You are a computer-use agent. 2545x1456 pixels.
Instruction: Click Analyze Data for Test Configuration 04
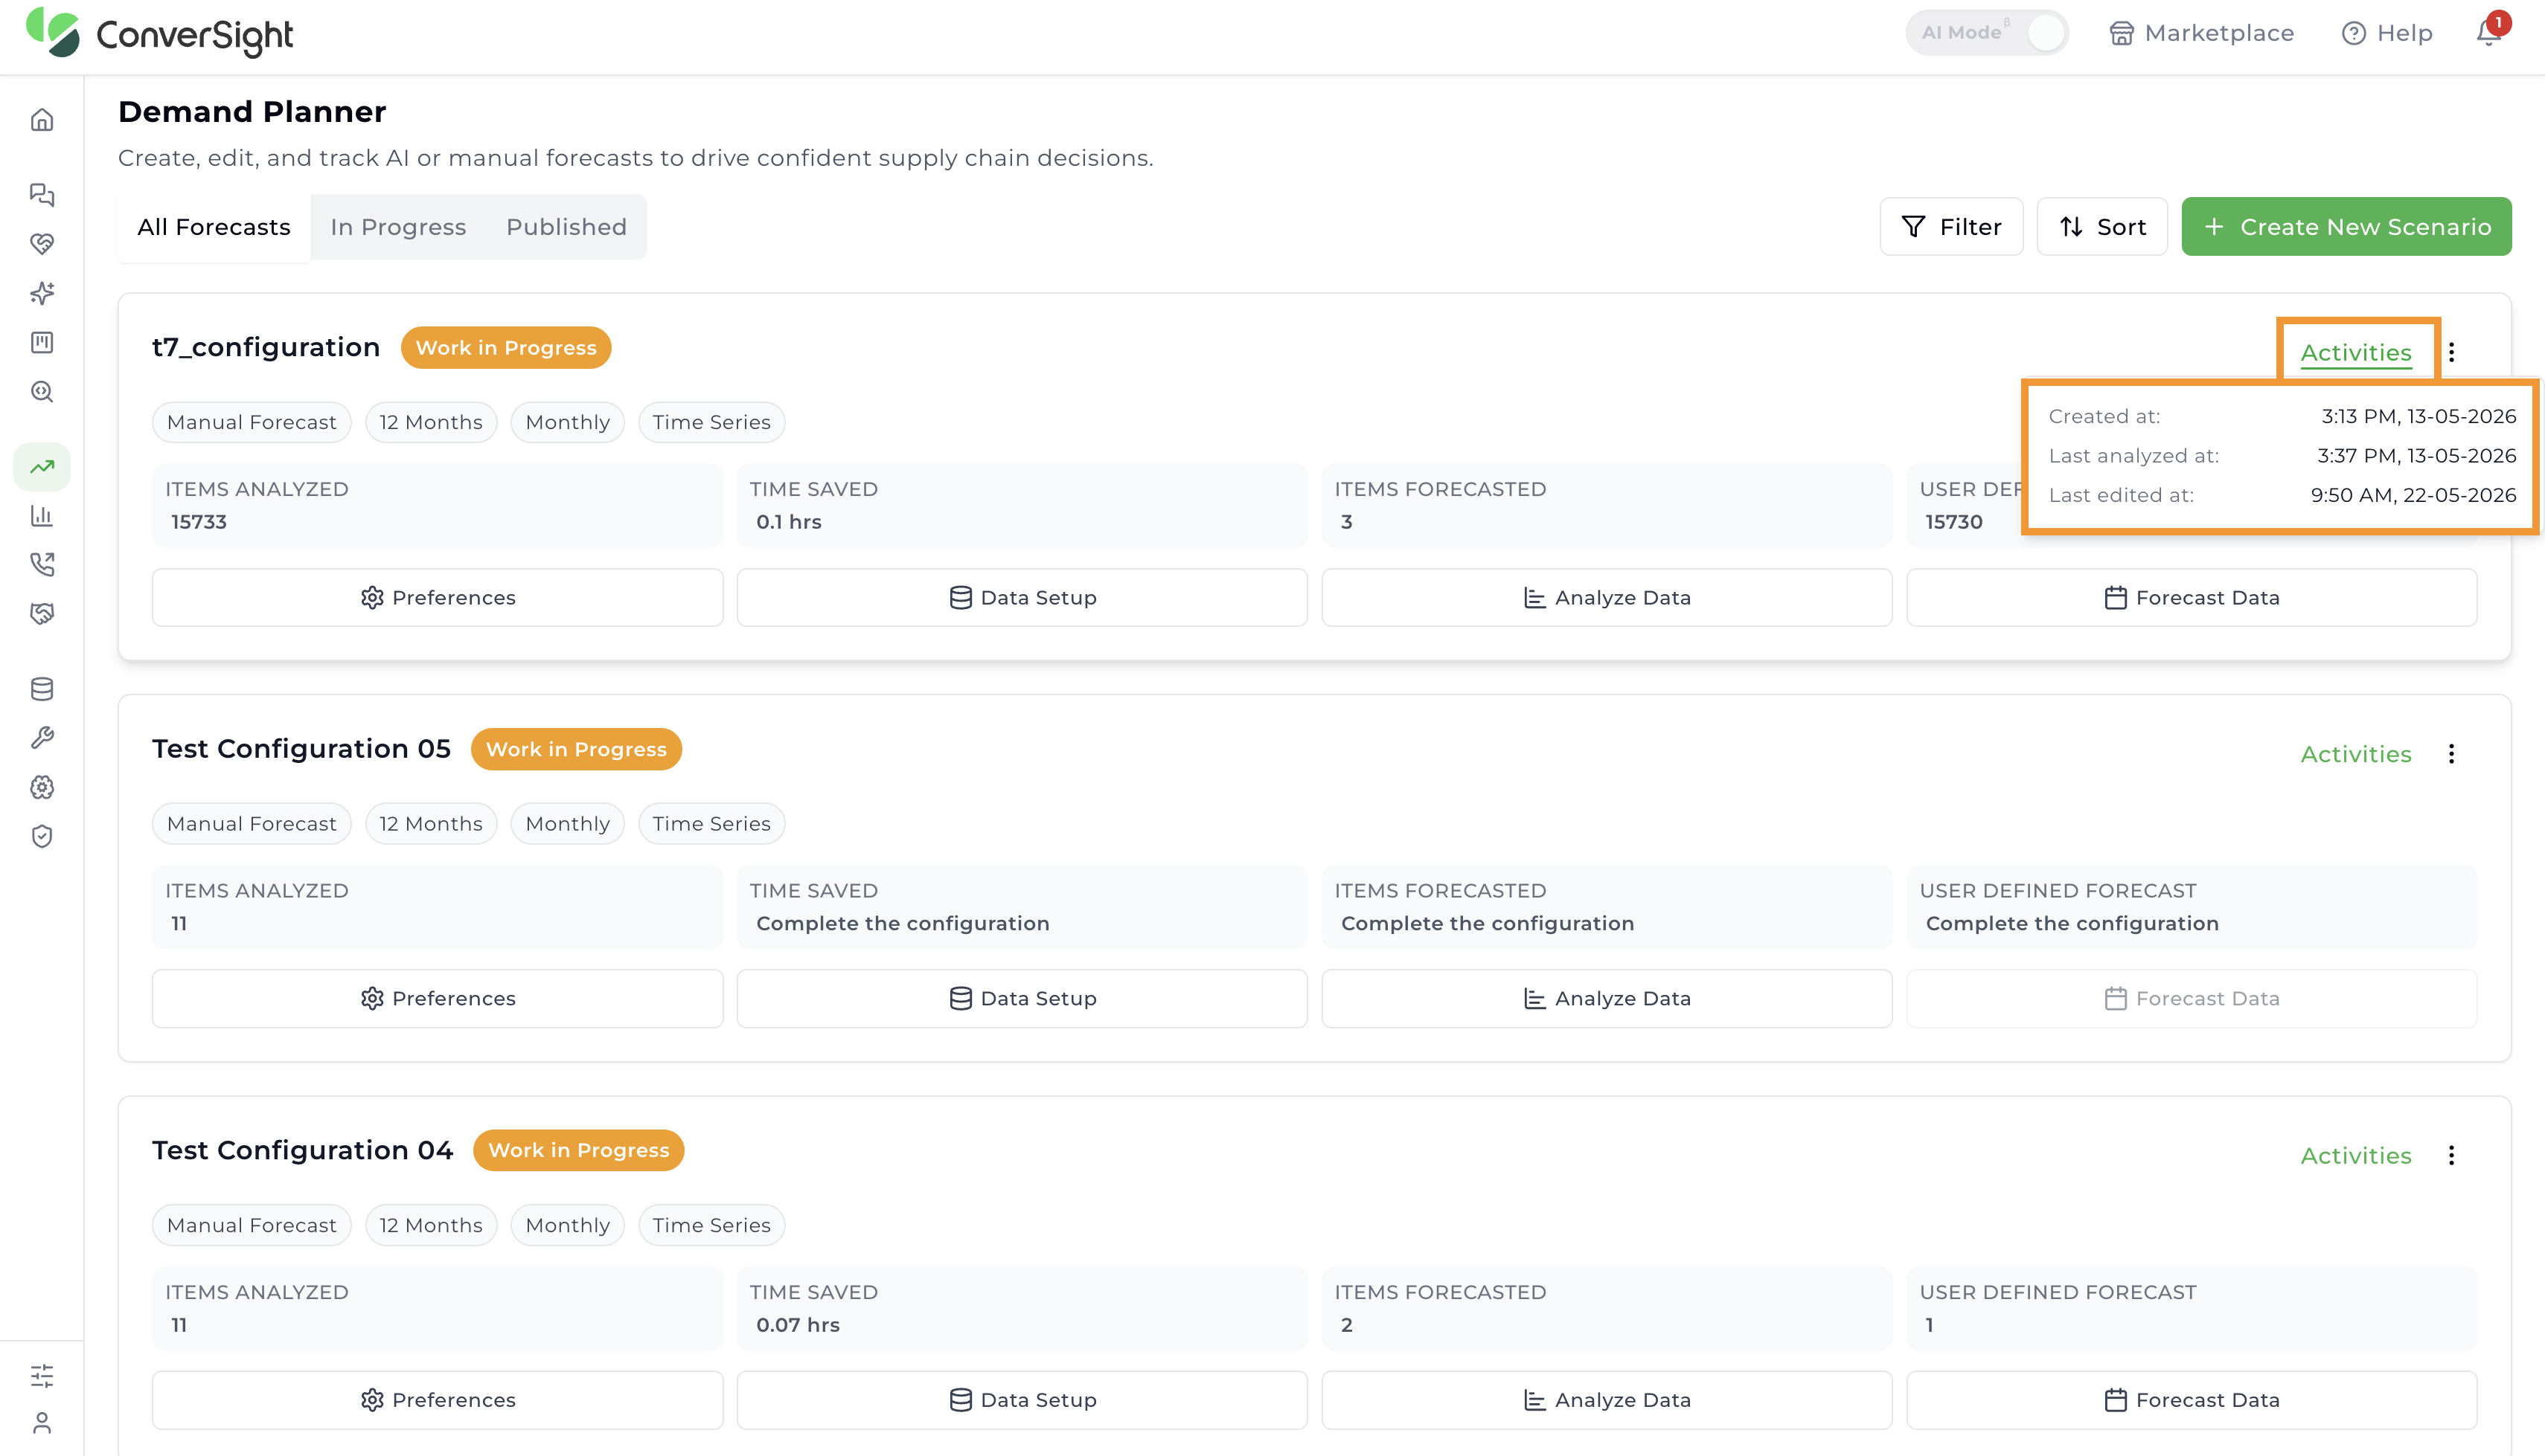1607,1399
